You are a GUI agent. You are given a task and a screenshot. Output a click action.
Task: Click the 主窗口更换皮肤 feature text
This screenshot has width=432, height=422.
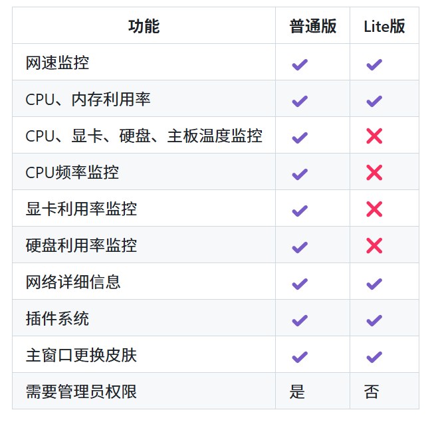pos(81,356)
